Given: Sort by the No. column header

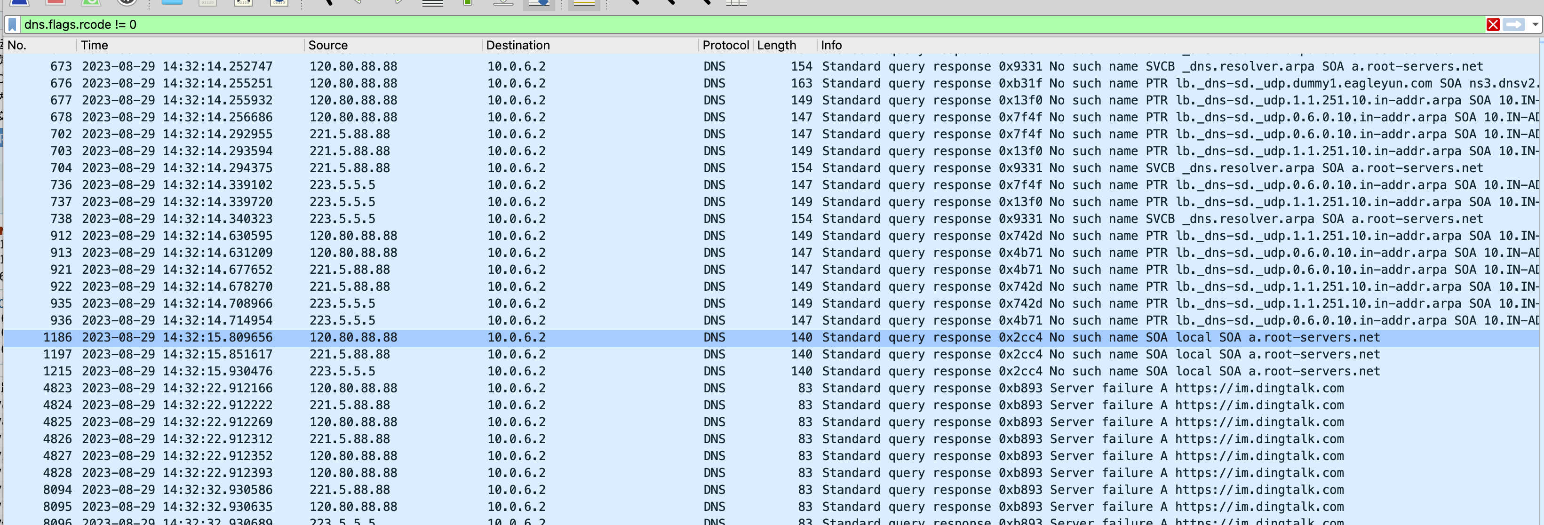Looking at the screenshot, I should [x=40, y=45].
